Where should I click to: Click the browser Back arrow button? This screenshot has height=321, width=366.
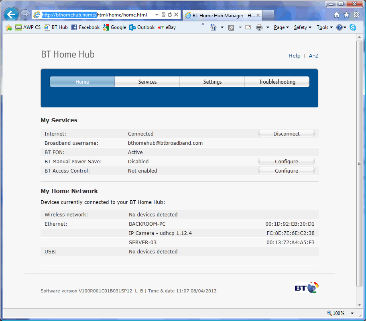point(11,14)
